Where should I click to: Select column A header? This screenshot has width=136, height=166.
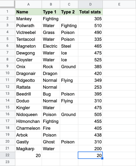pyautogui.click(x=28, y=4)
